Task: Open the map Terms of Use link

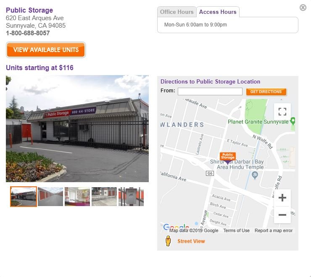Action: point(236,230)
